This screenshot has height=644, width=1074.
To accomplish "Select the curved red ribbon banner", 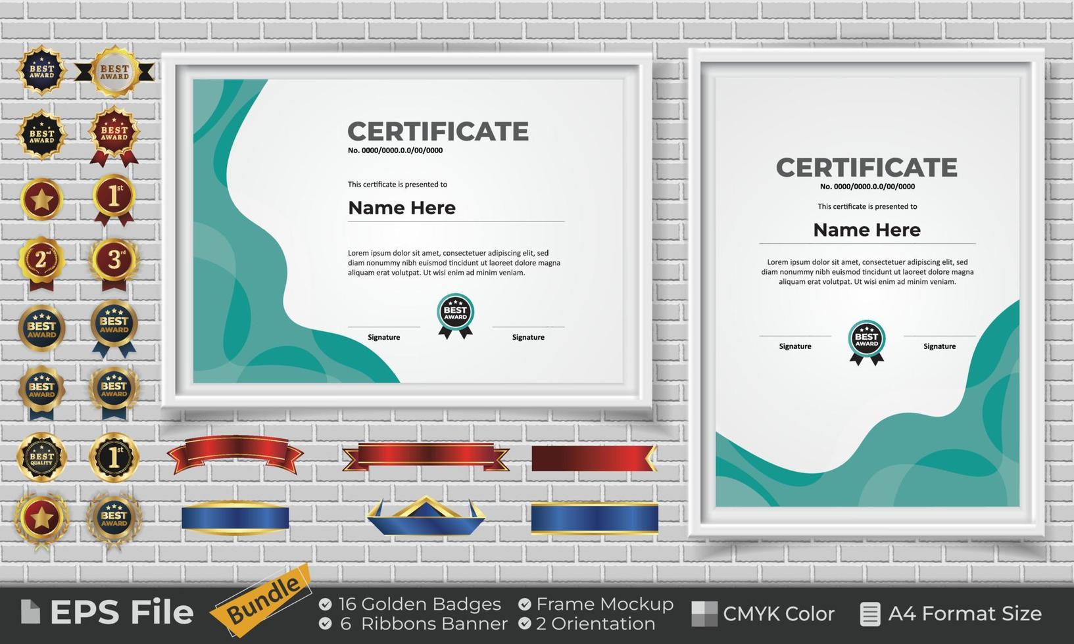I will tap(235, 455).
